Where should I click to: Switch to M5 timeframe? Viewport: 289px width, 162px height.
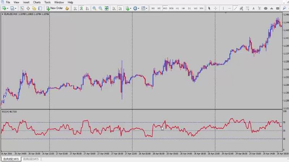click(x=159, y=8)
